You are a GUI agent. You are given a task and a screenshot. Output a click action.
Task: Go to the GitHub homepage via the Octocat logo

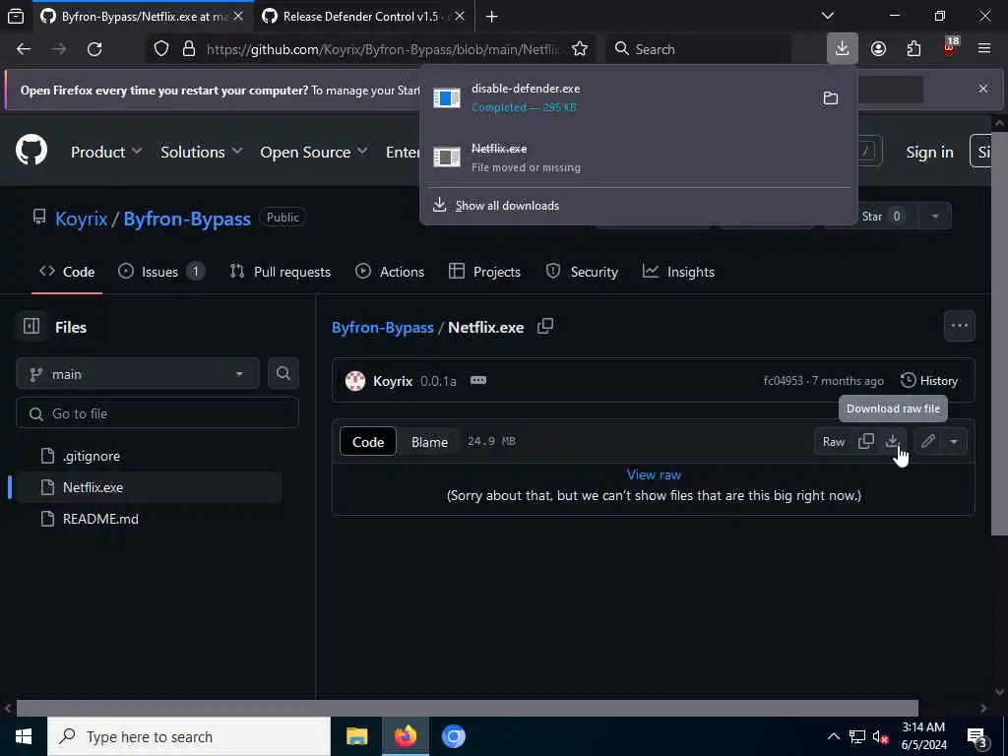[x=31, y=151]
